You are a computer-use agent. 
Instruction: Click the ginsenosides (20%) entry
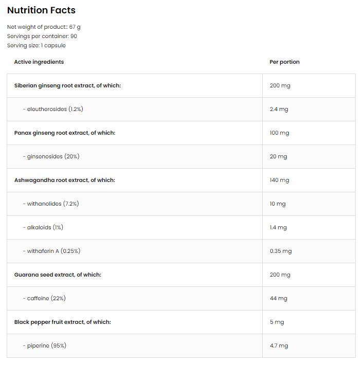(x=51, y=156)
